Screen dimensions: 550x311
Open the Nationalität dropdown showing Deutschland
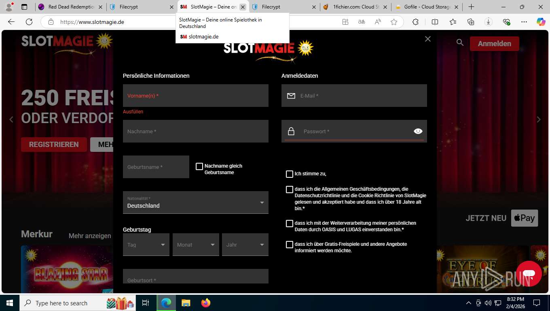tap(196, 202)
